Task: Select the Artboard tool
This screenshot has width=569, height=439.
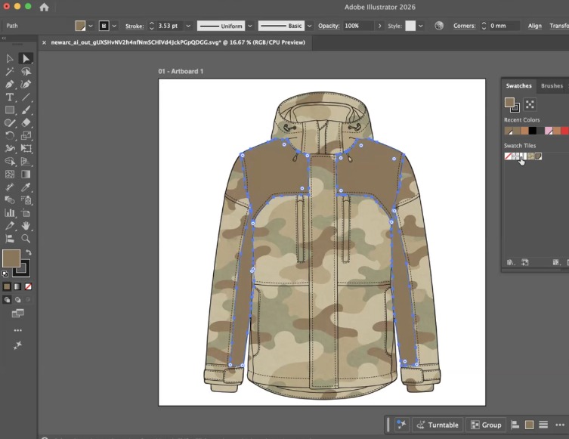Action: coord(26,213)
